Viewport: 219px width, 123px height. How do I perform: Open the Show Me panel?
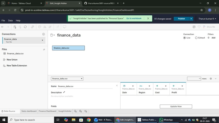[x=209, y=27]
